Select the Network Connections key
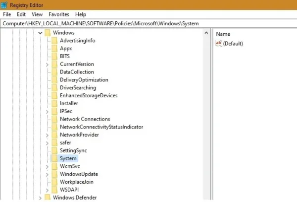This screenshot has height=202, width=297. tap(85, 119)
